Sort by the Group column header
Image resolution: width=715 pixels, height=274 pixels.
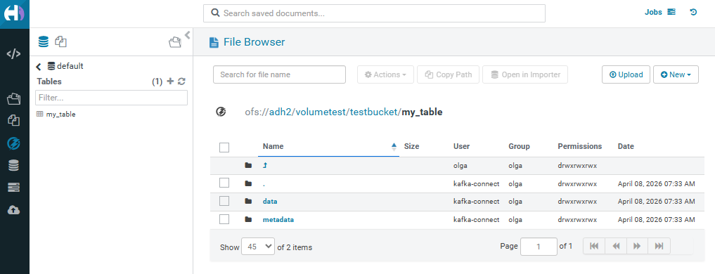[x=519, y=146]
